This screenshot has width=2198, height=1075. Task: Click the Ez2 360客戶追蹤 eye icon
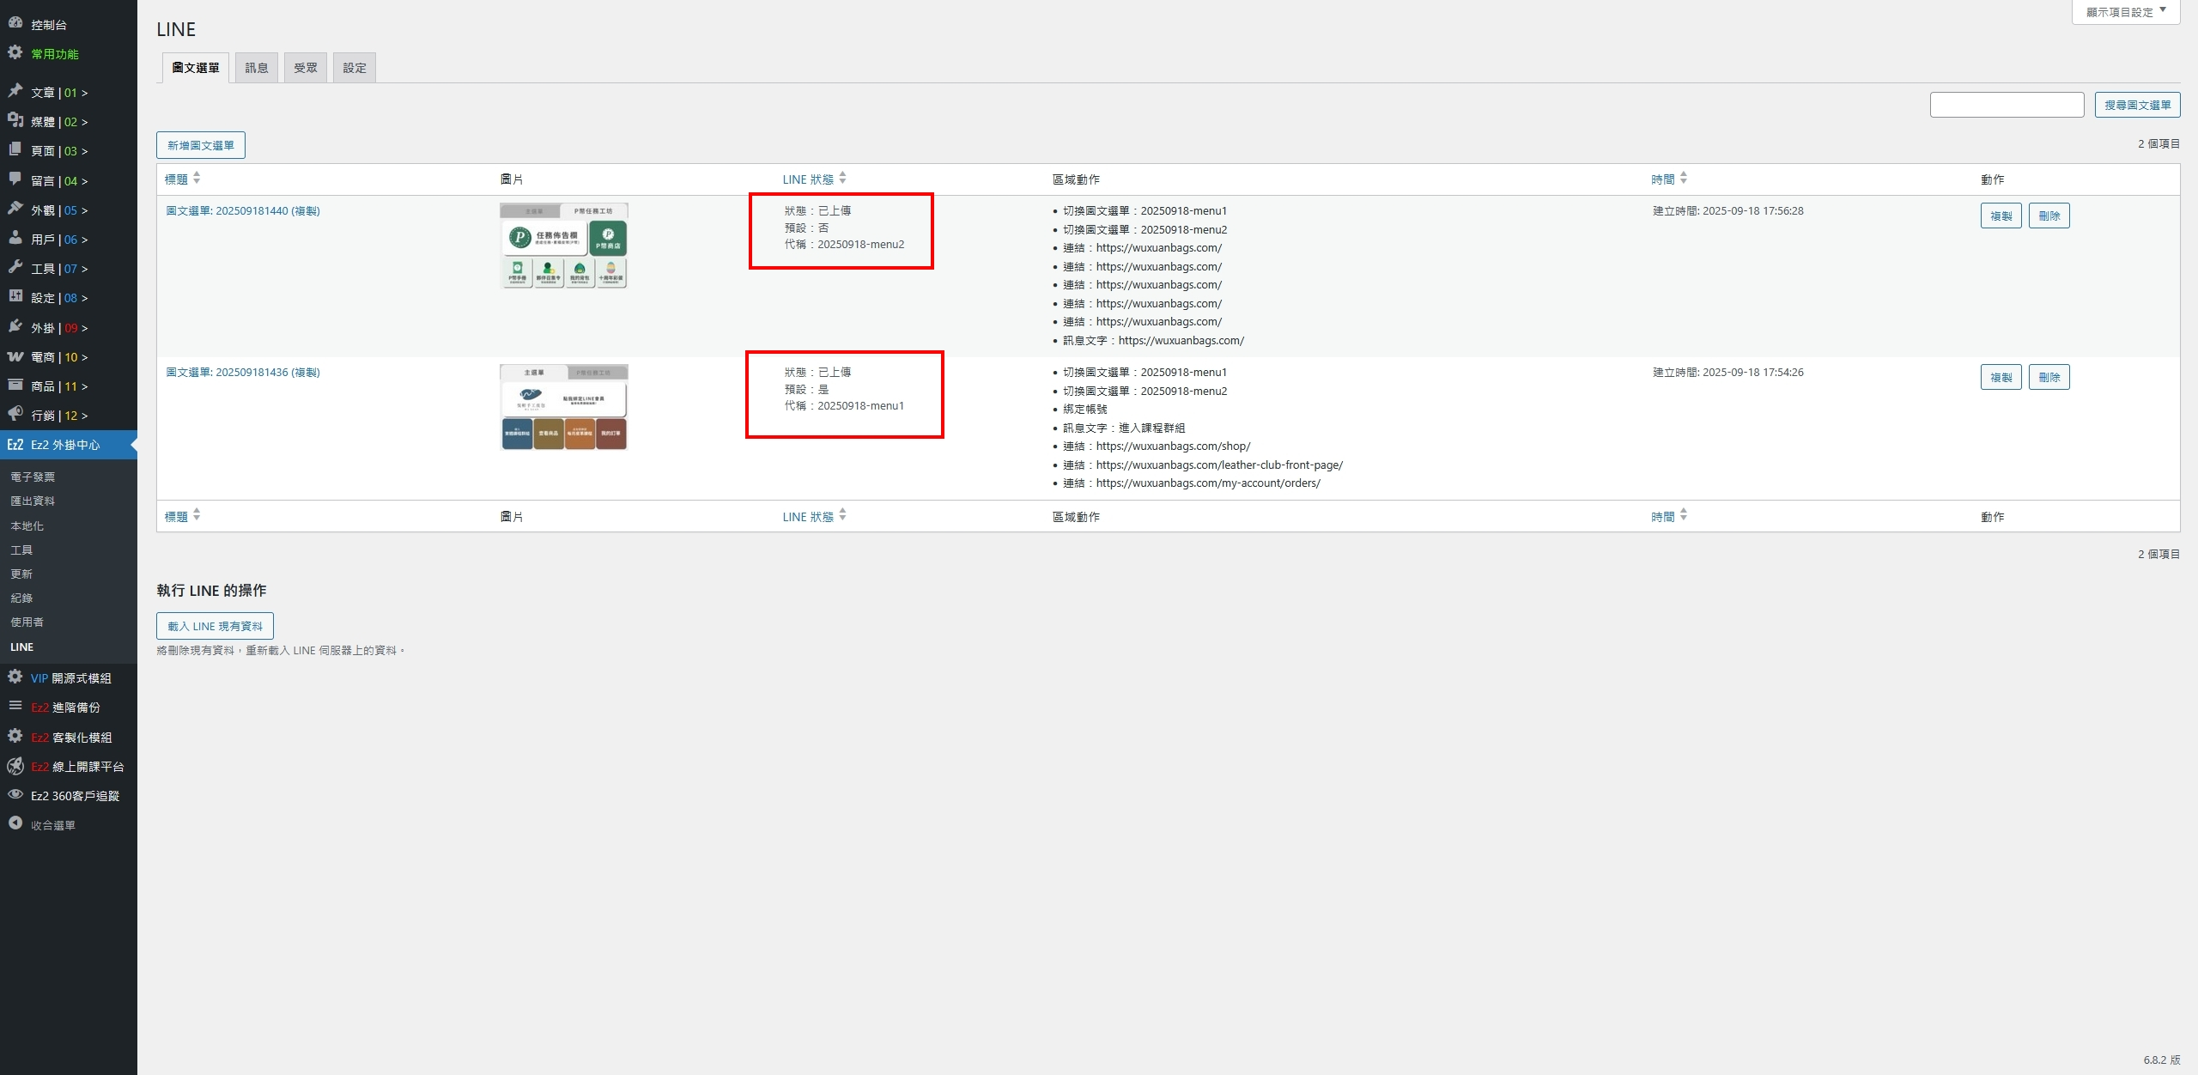(x=15, y=794)
